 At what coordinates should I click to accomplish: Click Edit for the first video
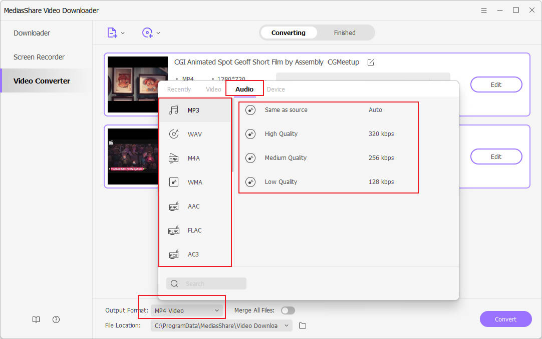pos(496,84)
